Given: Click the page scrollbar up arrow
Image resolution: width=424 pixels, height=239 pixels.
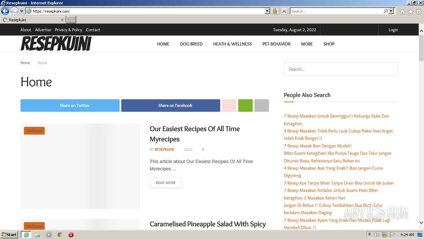Looking at the screenshot, I should [x=421, y=31].
